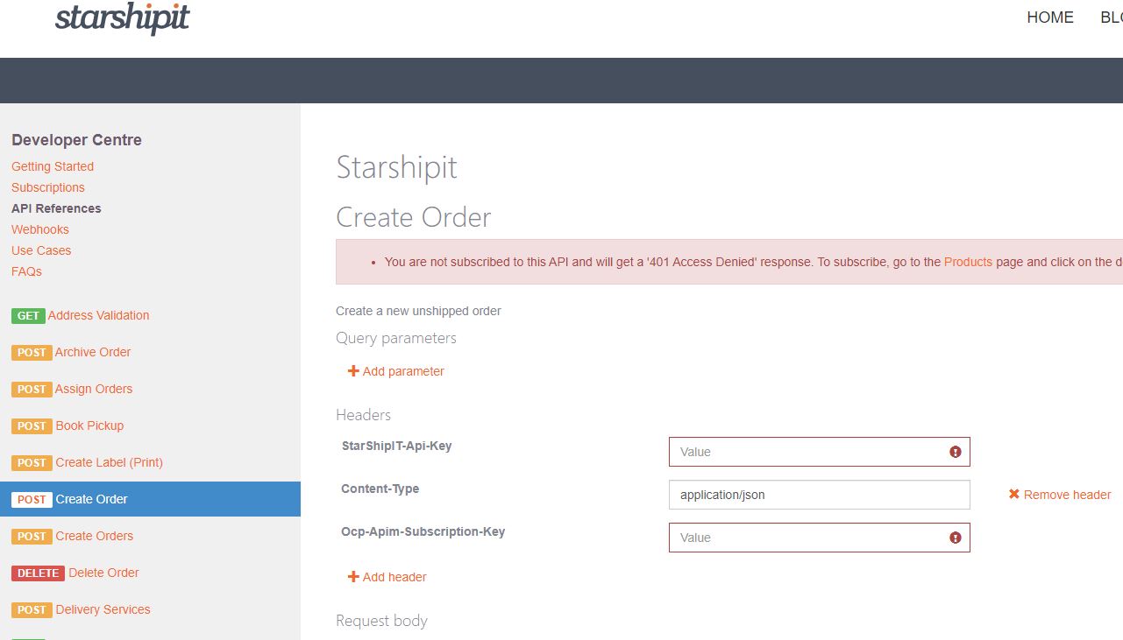
Task: Click the Starshipit logo
Action: 123,18
